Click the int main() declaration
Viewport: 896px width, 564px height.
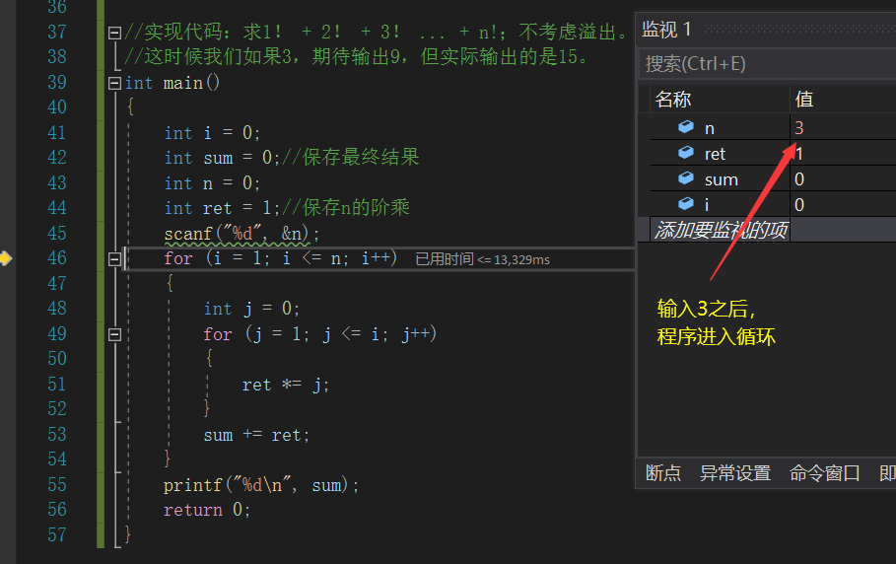coord(172,84)
